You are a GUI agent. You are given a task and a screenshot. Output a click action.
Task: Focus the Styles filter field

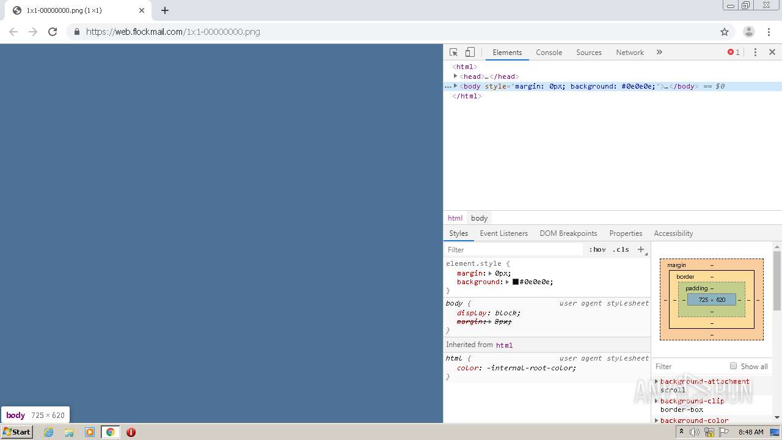pos(514,249)
